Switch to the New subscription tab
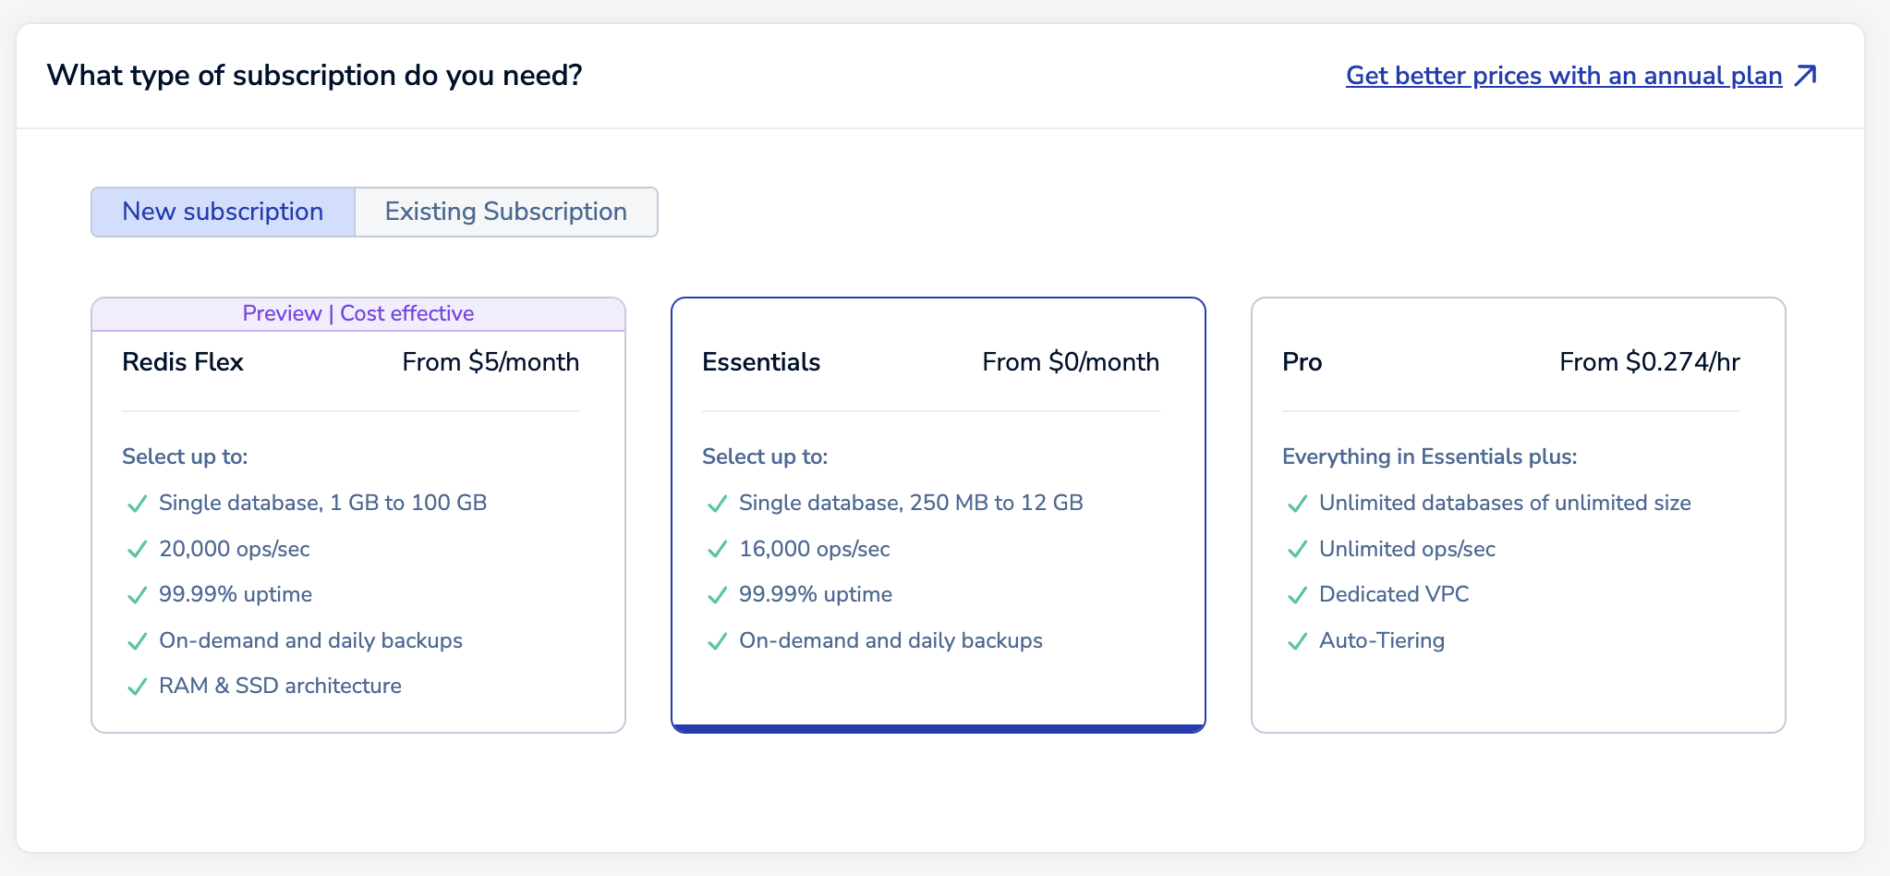Screen dimensions: 1890x876 pyautogui.click(x=223, y=212)
